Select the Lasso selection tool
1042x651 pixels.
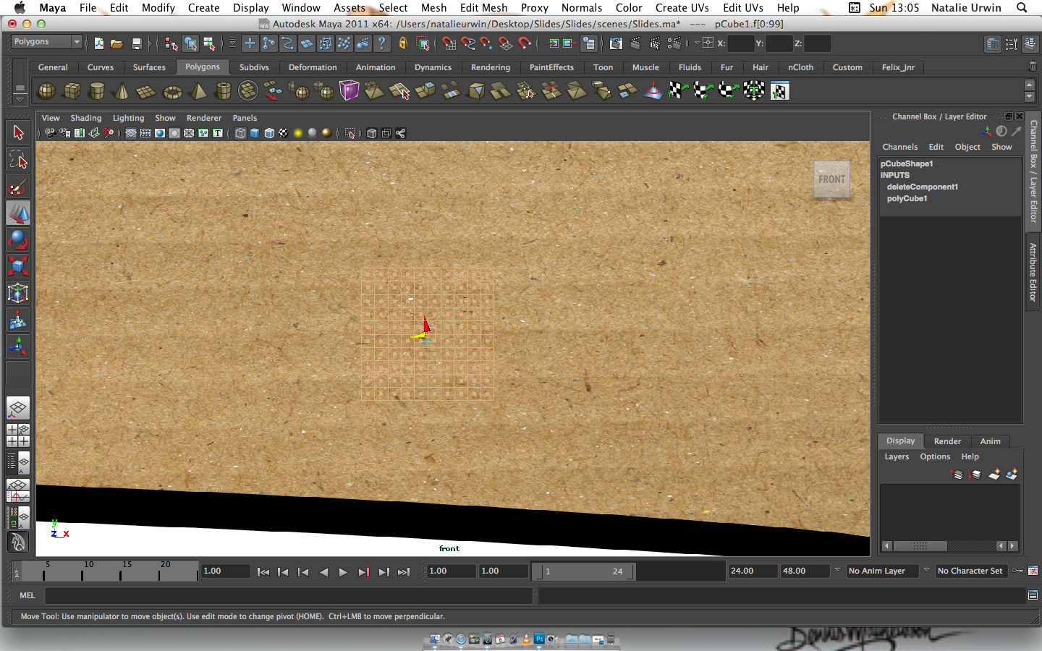point(18,159)
